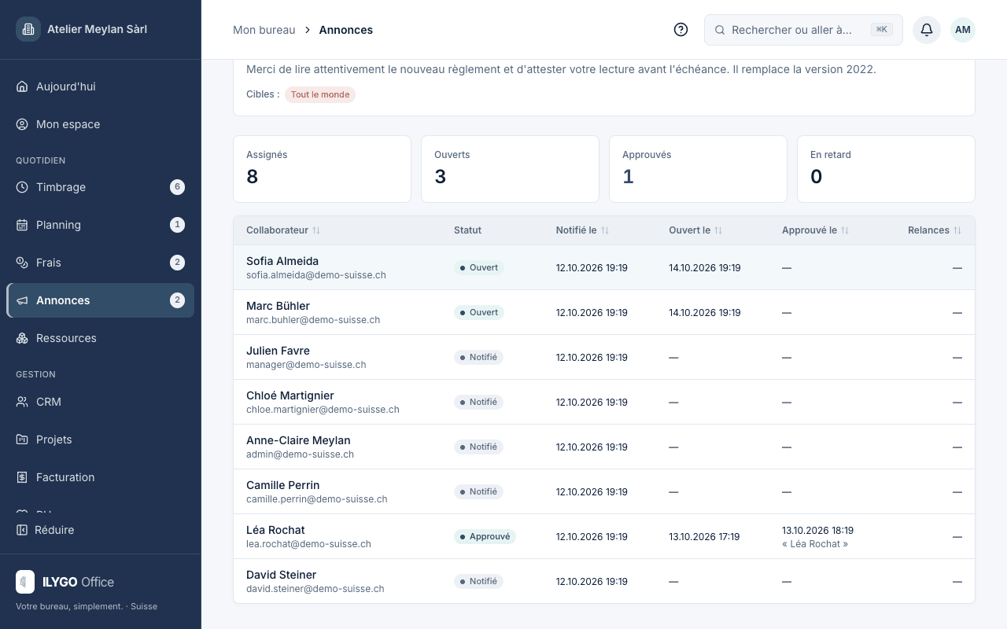The height and width of the screenshot is (629, 1007).
Task: Click the Assignés stat card
Action: click(x=322, y=169)
